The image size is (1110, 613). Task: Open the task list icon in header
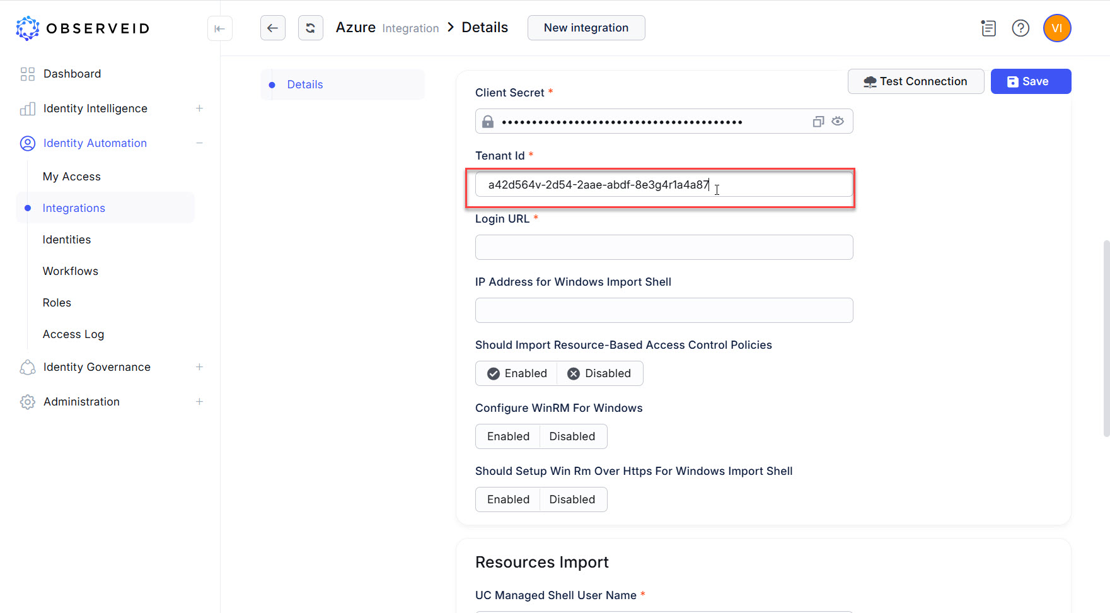point(988,28)
